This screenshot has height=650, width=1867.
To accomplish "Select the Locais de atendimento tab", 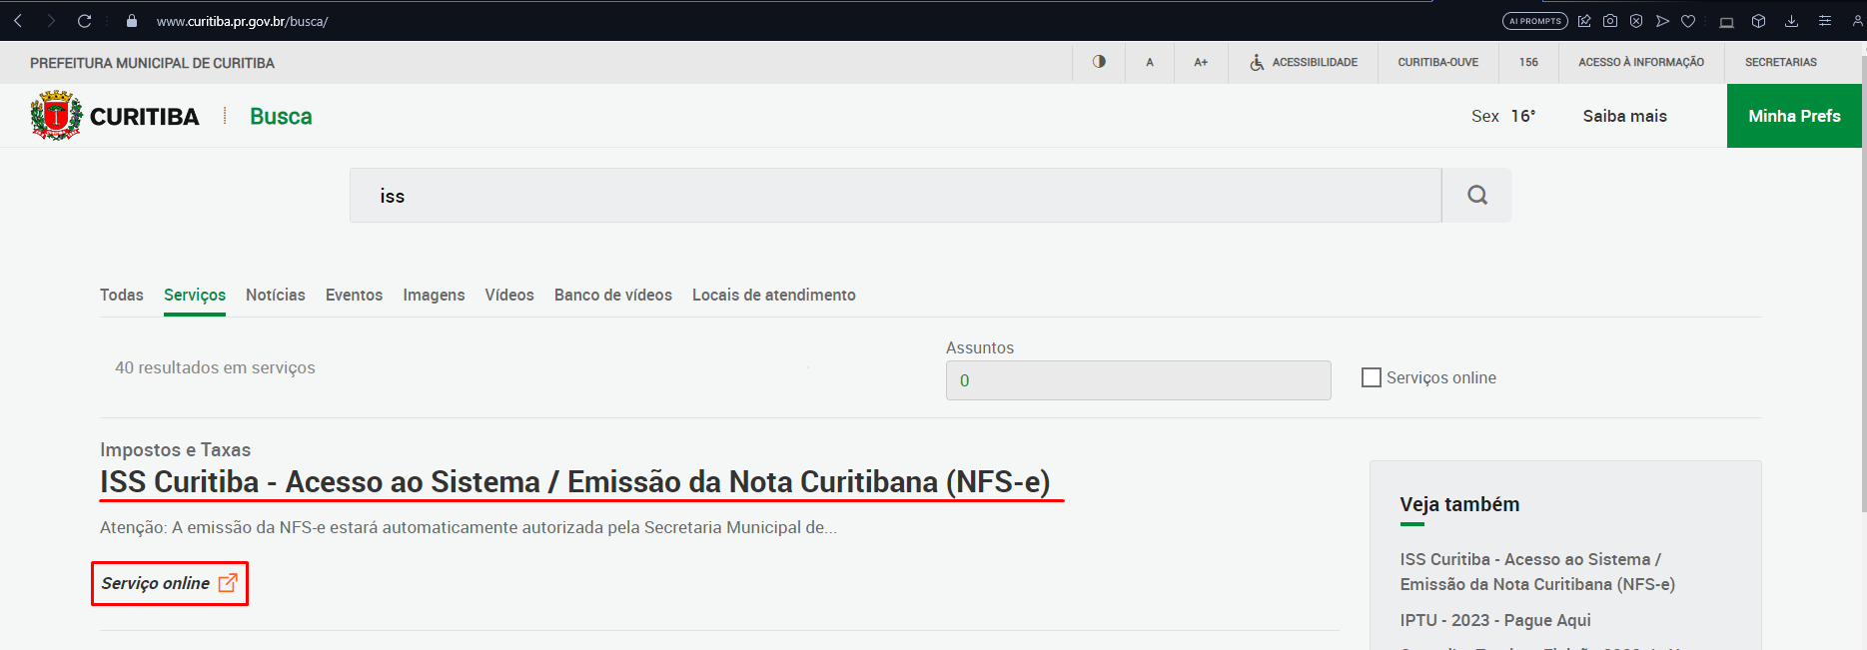I will coord(773,295).
